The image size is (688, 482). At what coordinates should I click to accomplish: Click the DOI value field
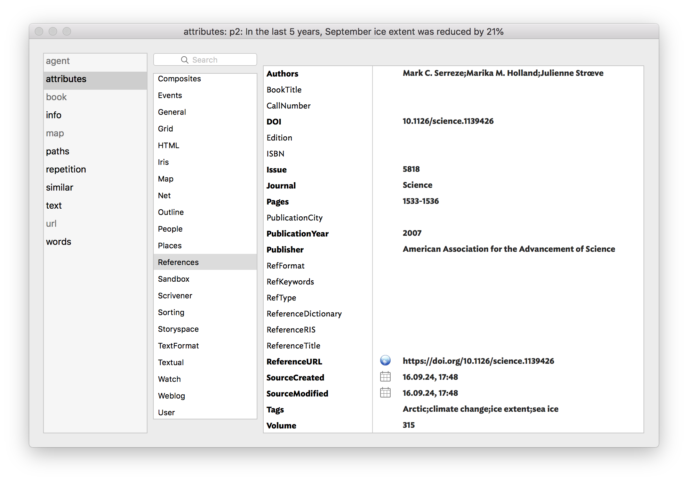pyautogui.click(x=448, y=121)
